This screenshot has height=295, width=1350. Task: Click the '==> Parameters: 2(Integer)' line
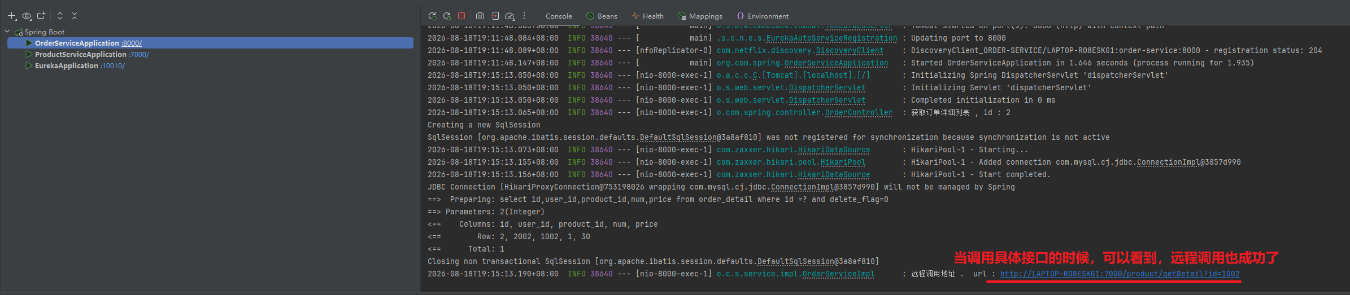pos(486,212)
